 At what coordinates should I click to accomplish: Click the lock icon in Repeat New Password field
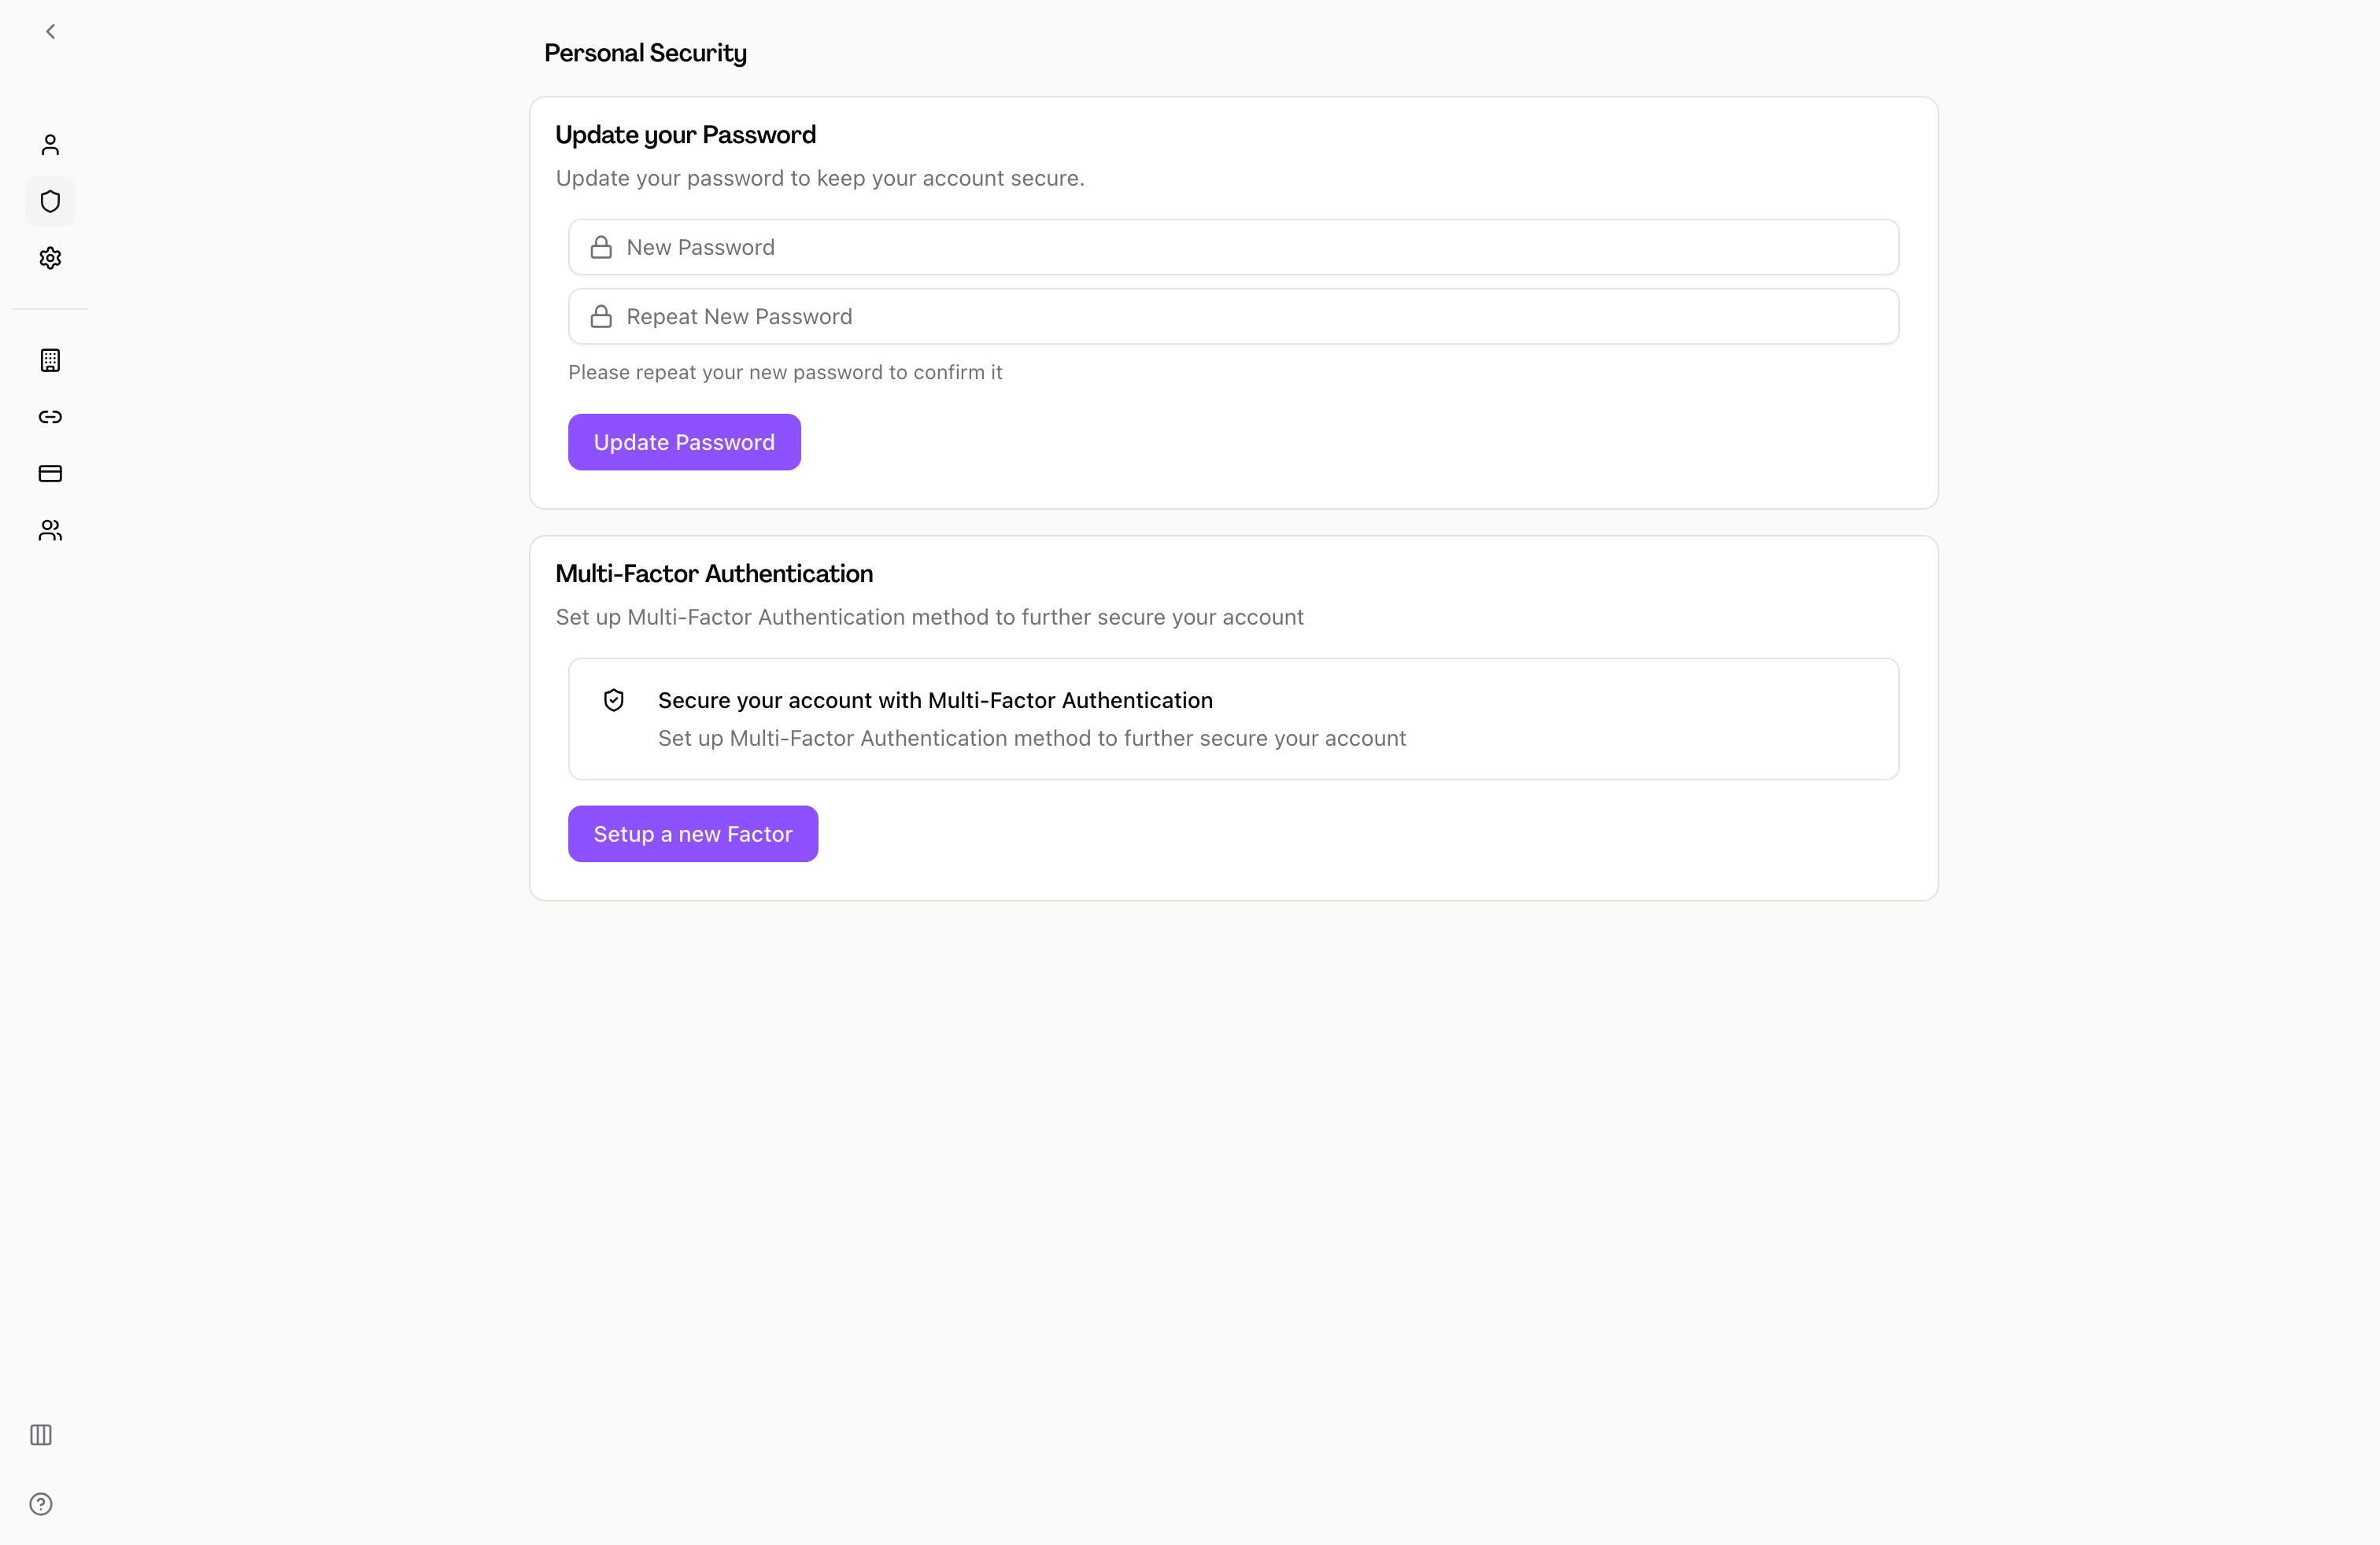601,317
